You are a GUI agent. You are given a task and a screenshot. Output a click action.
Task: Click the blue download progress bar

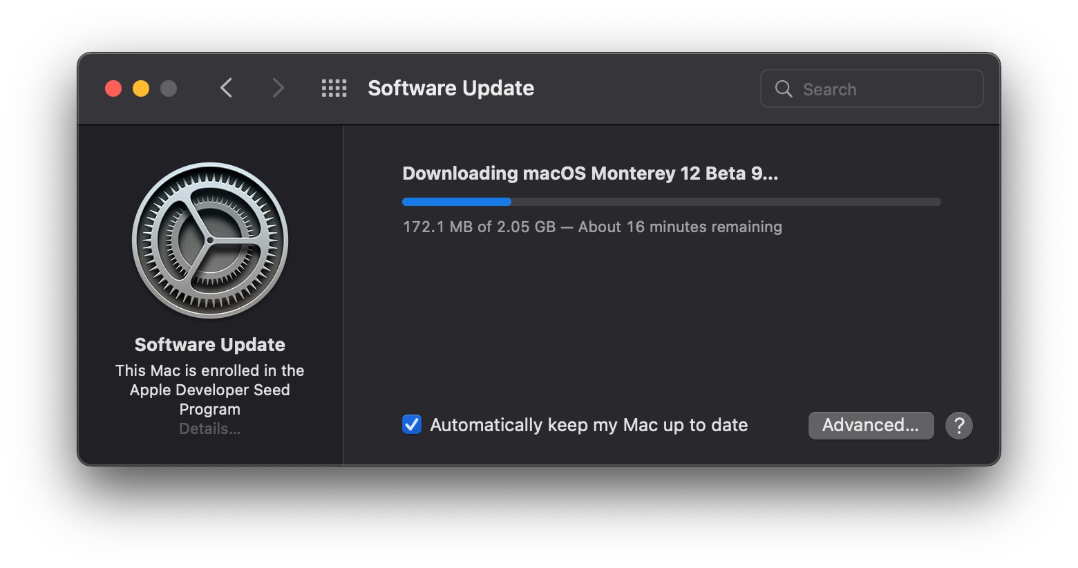[670, 202]
